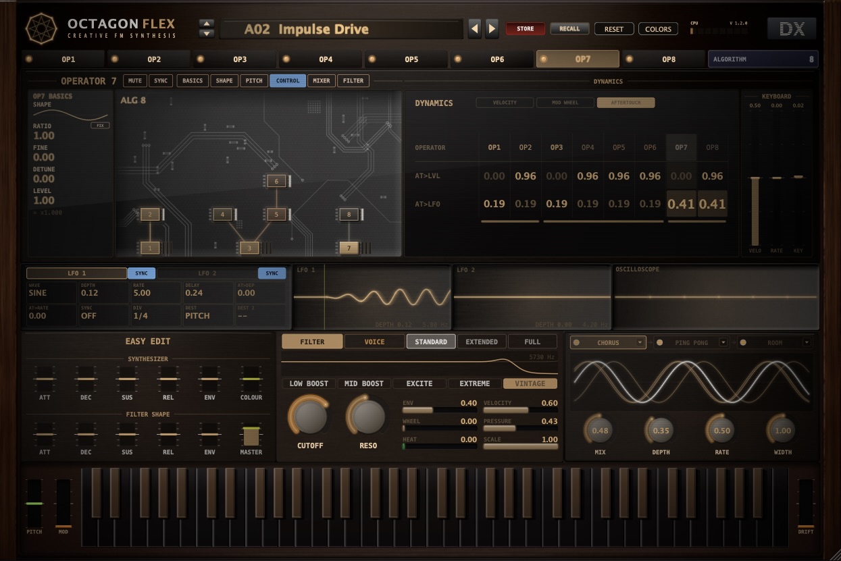This screenshot has height=561, width=841.
Task: Select the VELOCITY dynamics tab
Action: (x=505, y=103)
